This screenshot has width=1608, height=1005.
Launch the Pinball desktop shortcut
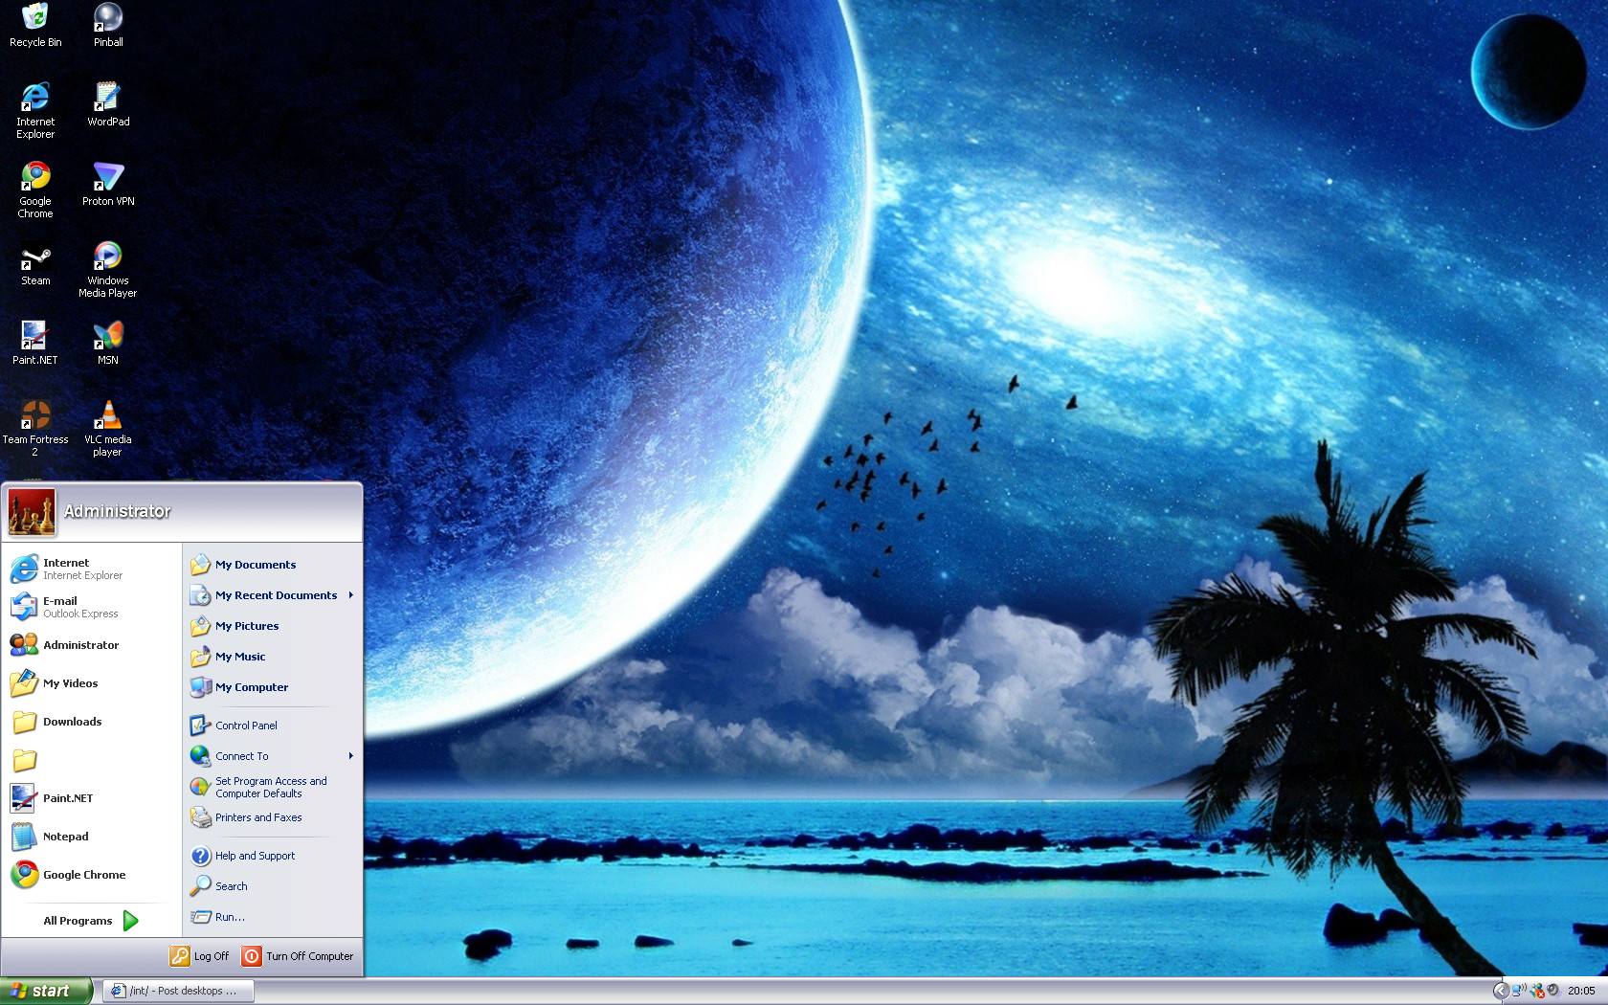[108, 26]
